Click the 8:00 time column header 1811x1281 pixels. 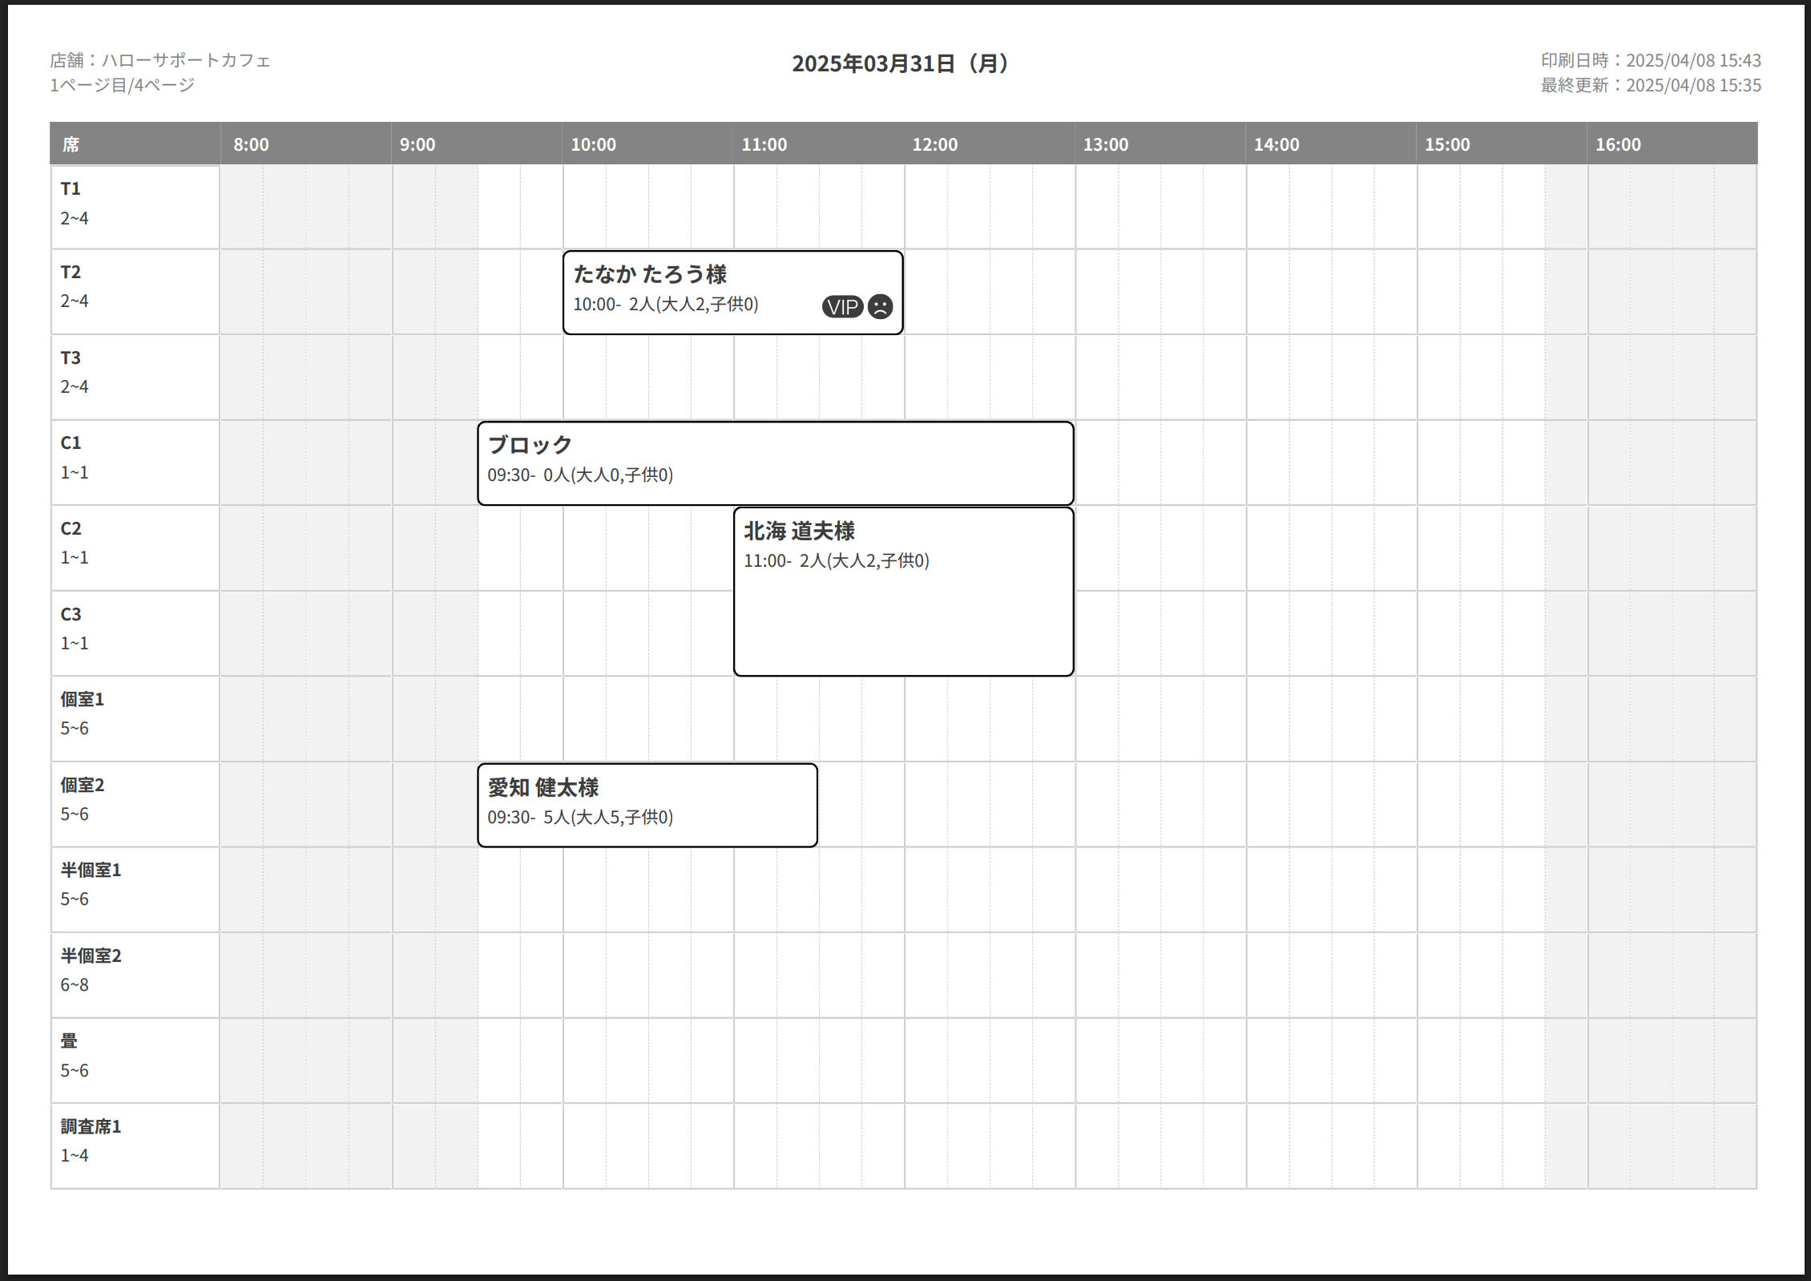(252, 145)
